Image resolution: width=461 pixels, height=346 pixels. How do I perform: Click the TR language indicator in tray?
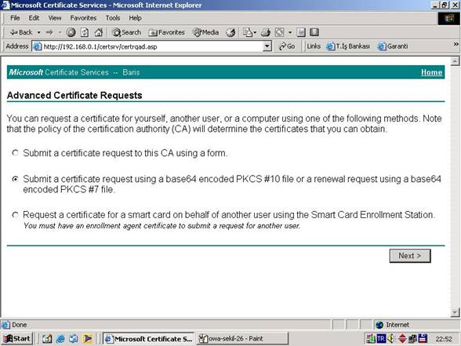(x=381, y=339)
